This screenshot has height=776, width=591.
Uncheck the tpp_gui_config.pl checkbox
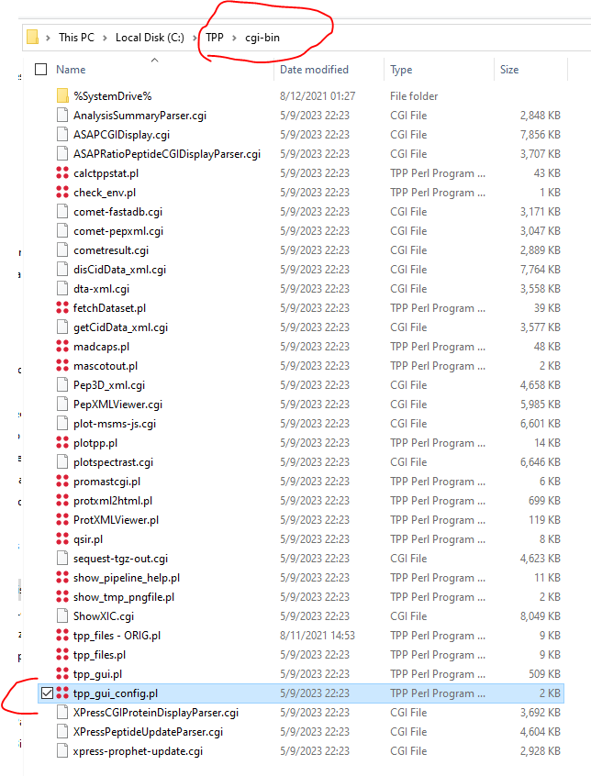pyautogui.click(x=47, y=693)
